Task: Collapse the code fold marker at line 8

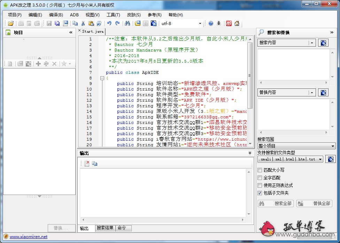Action: tap(102, 78)
